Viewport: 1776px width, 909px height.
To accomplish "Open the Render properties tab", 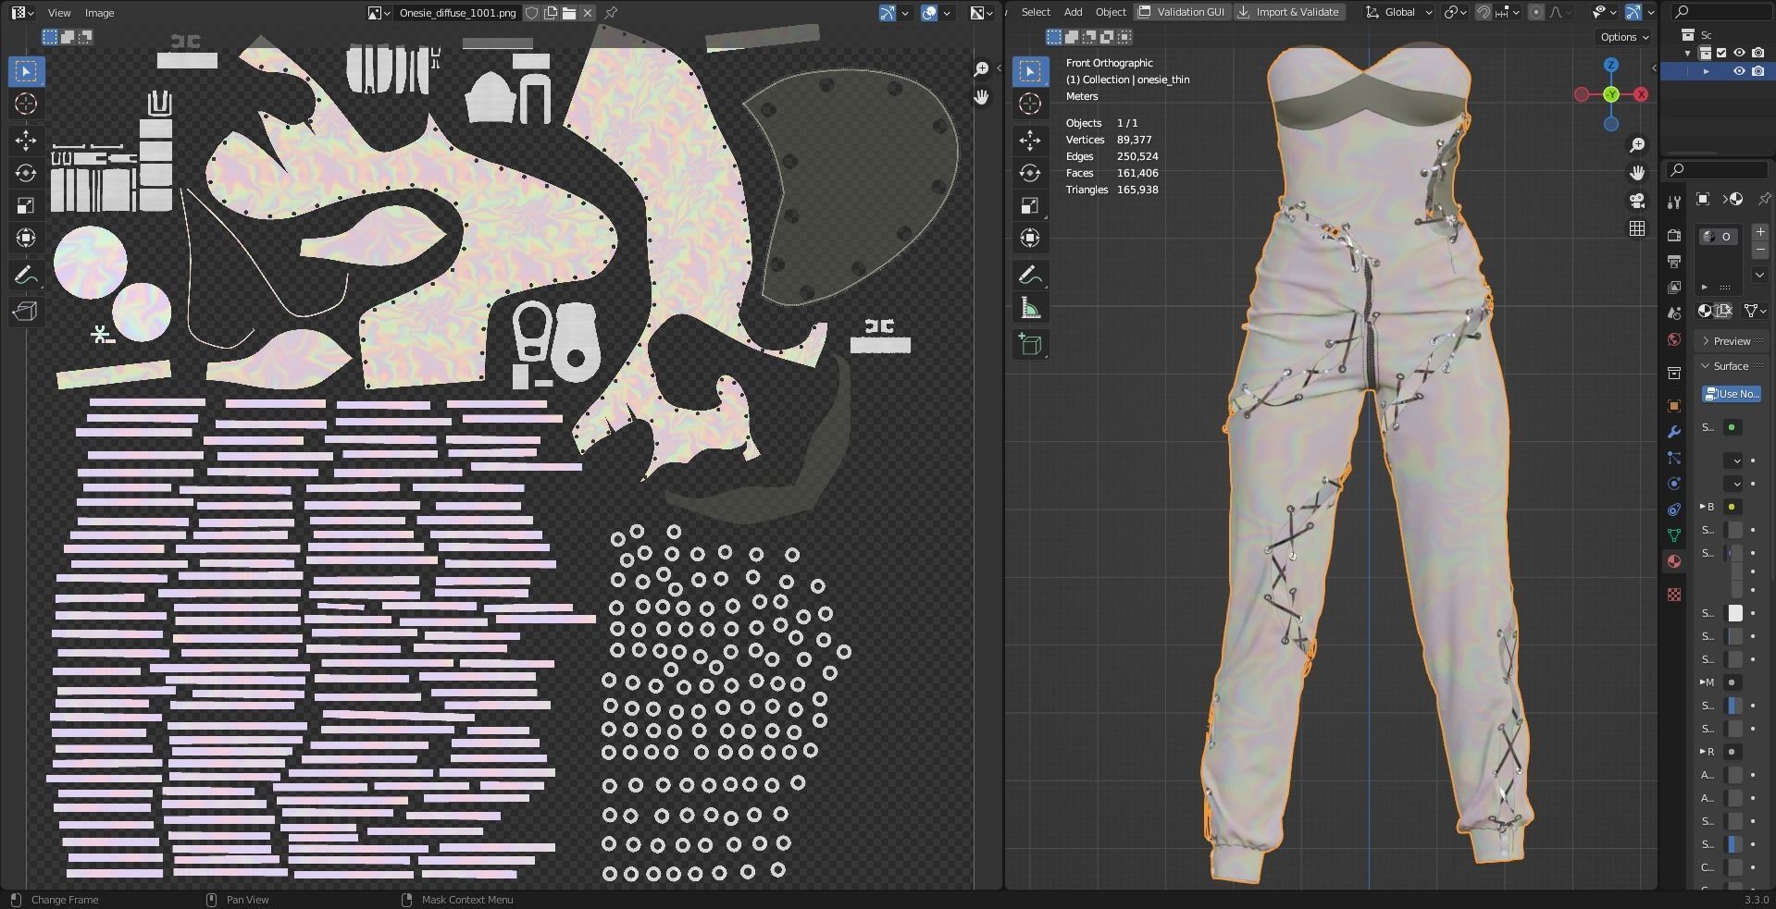I will pos(1674,236).
